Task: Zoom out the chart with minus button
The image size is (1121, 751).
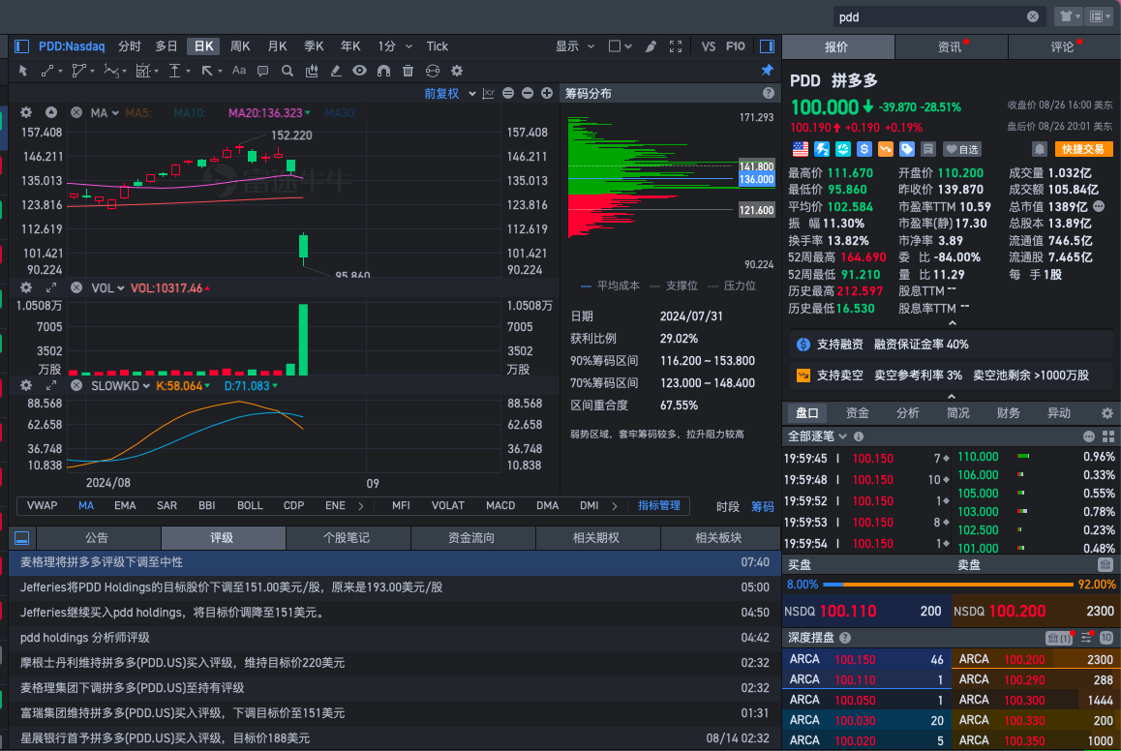Action: 528,94
